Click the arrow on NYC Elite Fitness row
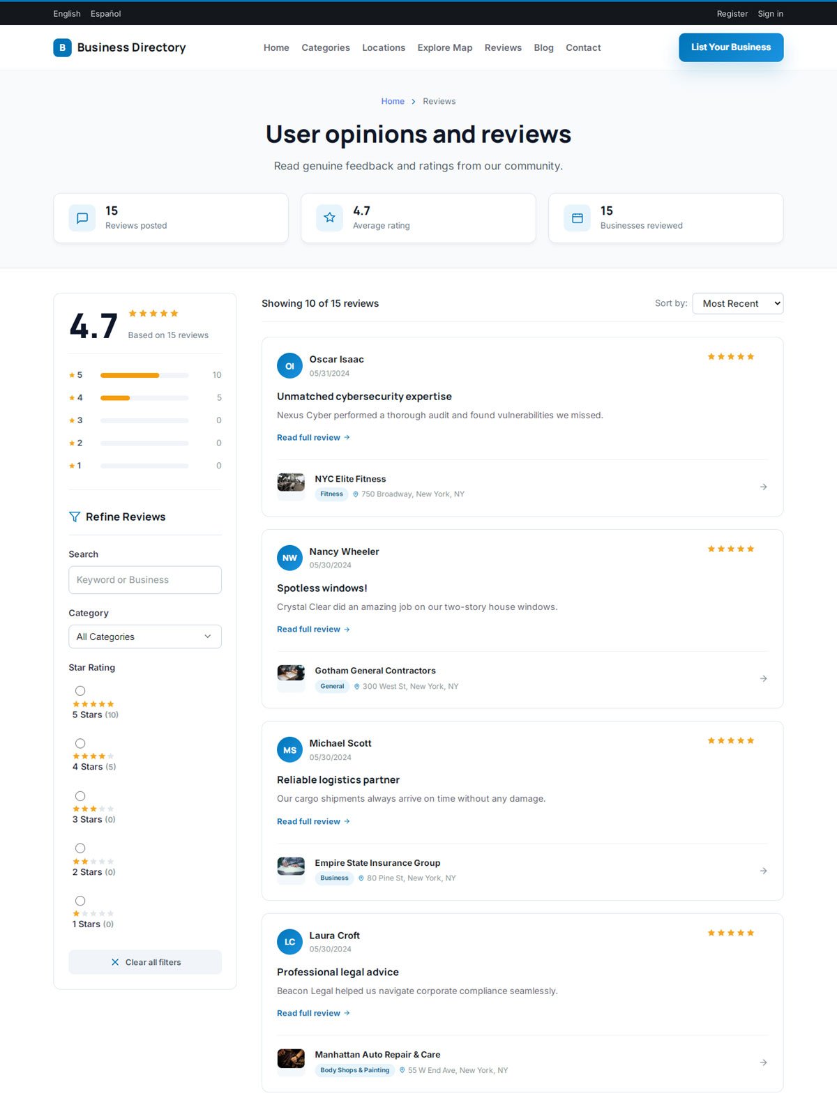The image size is (837, 1098). 763,487
